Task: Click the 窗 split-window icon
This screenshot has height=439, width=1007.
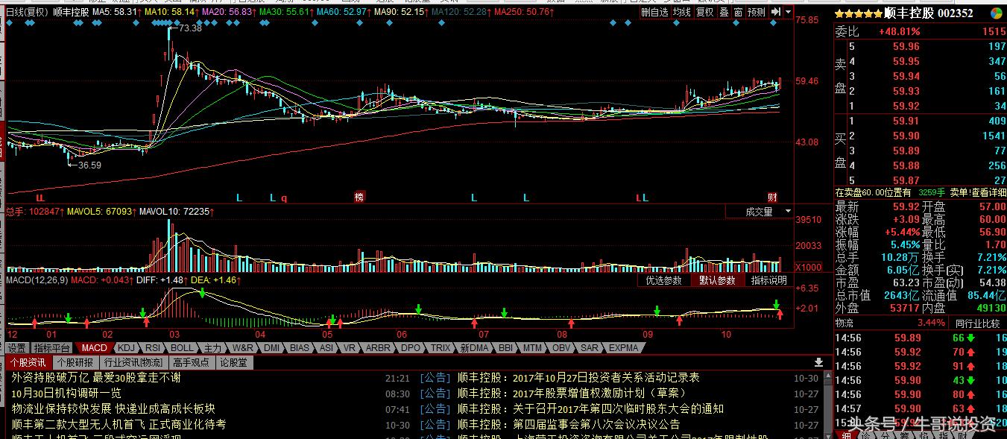Action: 739,12
